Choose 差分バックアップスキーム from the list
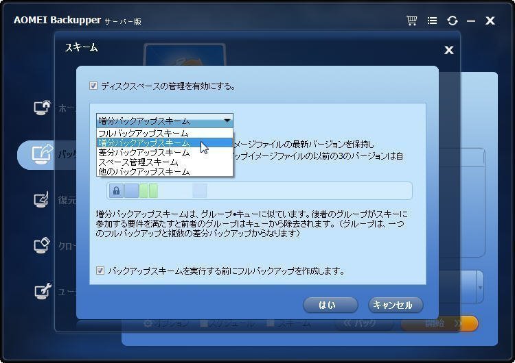This screenshot has width=515, height=363. point(165,152)
